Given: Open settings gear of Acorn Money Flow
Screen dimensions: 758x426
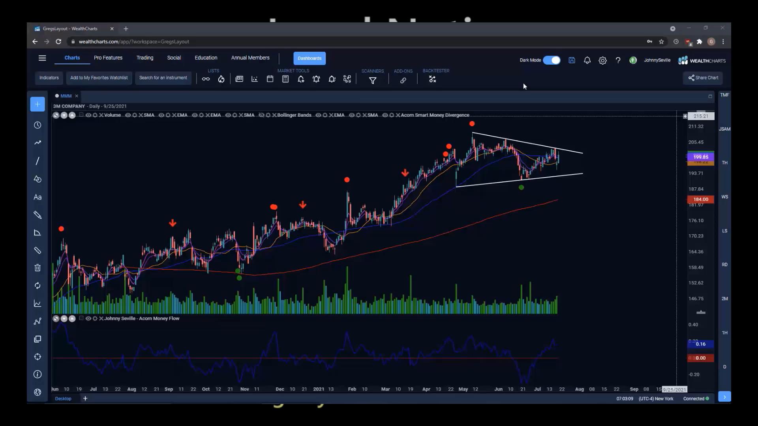Looking at the screenshot, I should [x=95, y=318].
